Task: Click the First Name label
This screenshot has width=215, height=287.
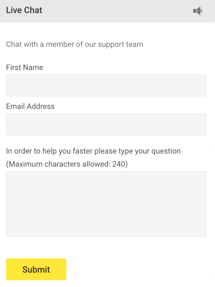Action: click(25, 68)
